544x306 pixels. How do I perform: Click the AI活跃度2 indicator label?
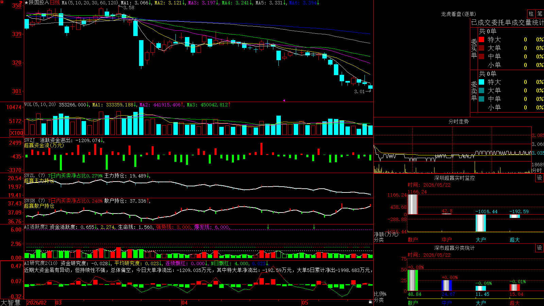coord(36,227)
